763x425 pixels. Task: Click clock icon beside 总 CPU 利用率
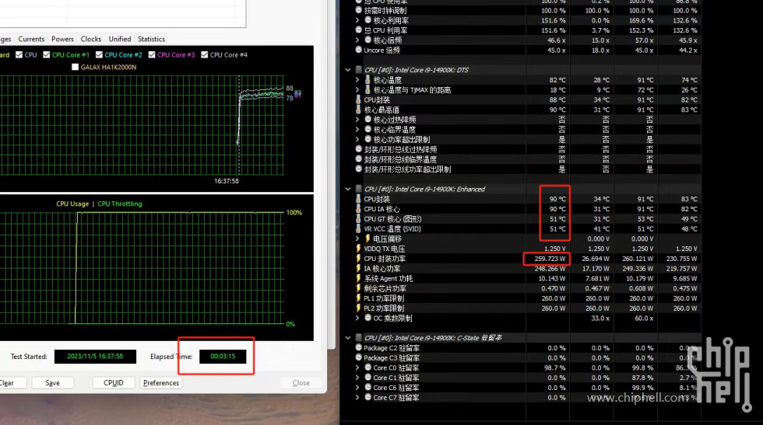[x=359, y=30]
